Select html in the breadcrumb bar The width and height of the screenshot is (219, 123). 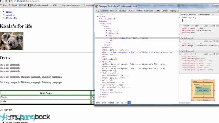(x=98, y=103)
